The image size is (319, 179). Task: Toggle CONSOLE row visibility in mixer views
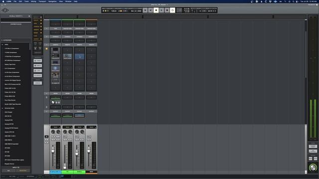(41, 26)
